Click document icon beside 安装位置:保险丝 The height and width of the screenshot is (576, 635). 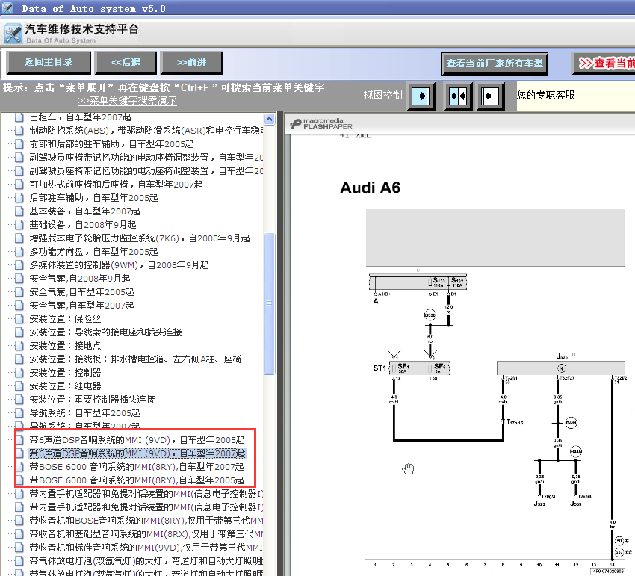19,319
